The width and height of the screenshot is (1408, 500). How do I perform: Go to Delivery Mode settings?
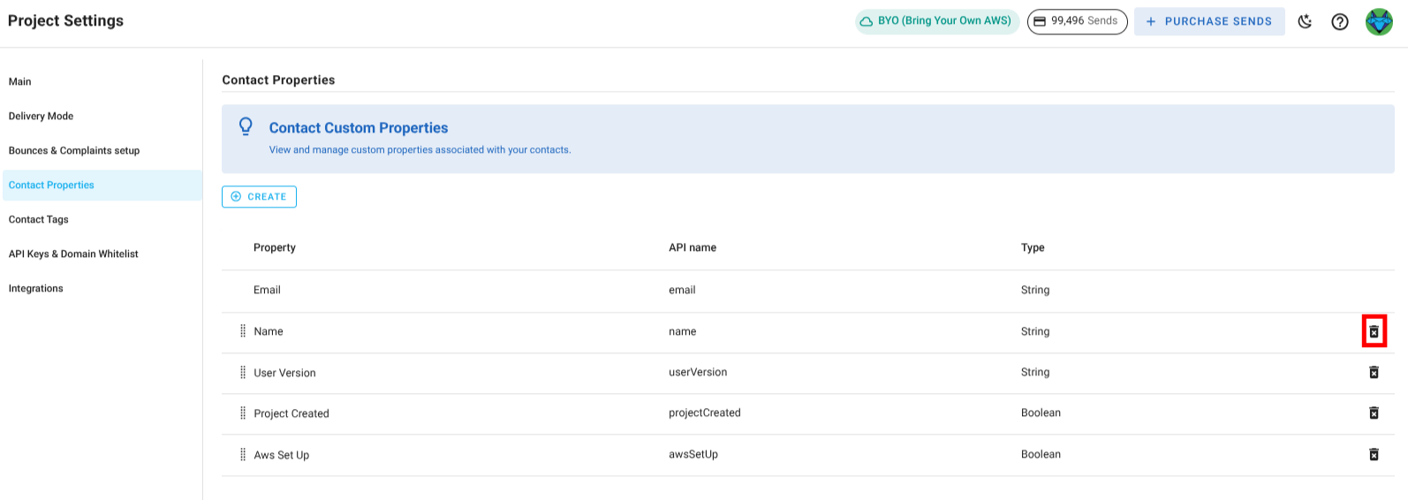(x=102, y=116)
